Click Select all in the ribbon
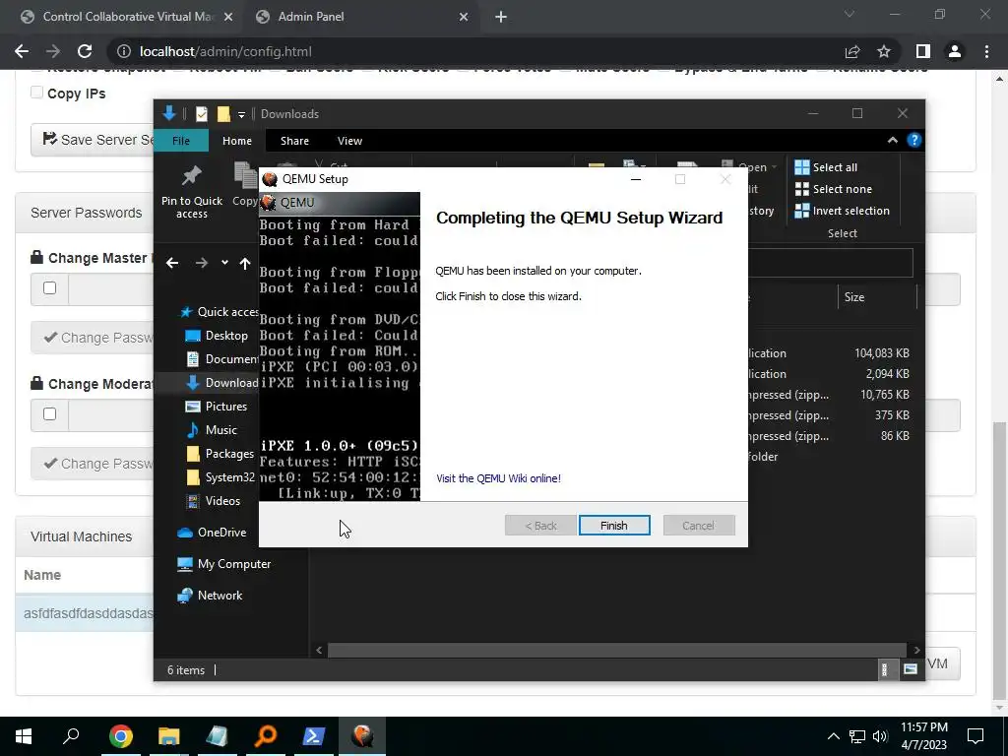1008x756 pixels. coord(826,167)
